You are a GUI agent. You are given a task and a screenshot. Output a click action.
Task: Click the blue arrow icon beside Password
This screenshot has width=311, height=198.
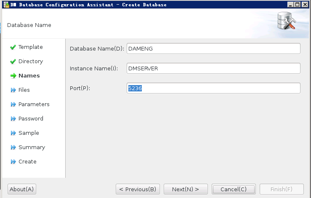[x=13, y=118]
